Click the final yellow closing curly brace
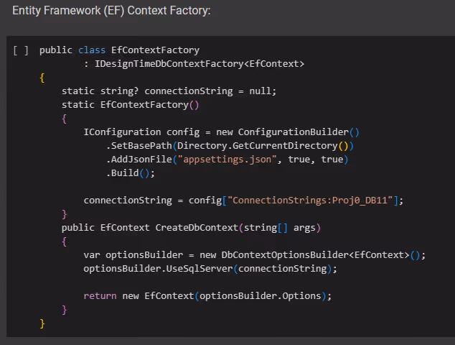 pos(42,323)
